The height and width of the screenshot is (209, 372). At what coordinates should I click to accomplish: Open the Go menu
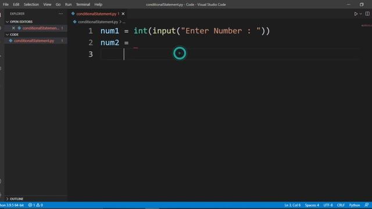click(58, 5)
